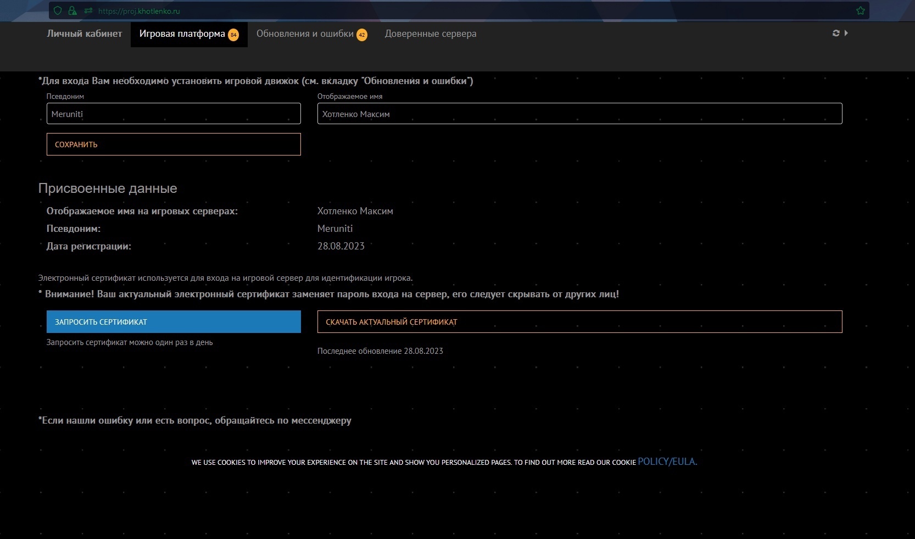Switch to Обновления и ошибки tab

311,34
